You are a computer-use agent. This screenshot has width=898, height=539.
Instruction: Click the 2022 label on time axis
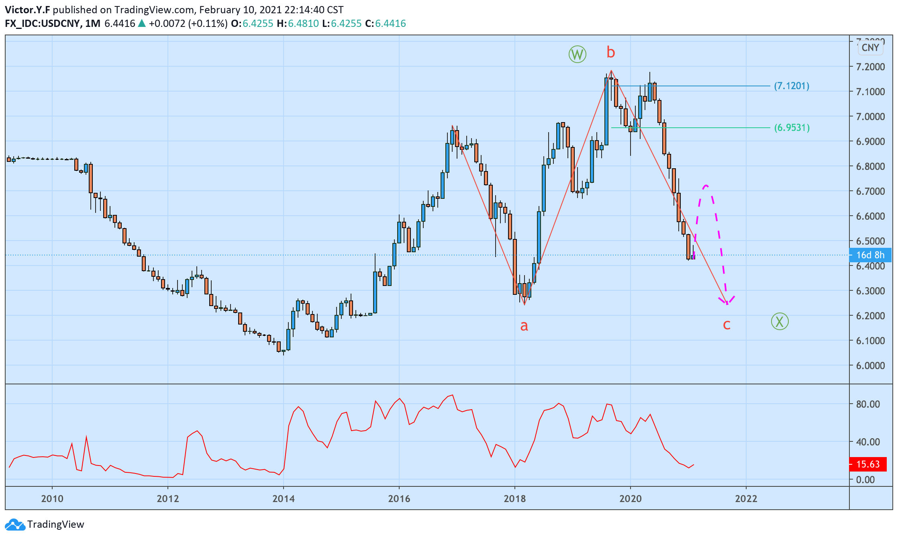click(746, 498)
